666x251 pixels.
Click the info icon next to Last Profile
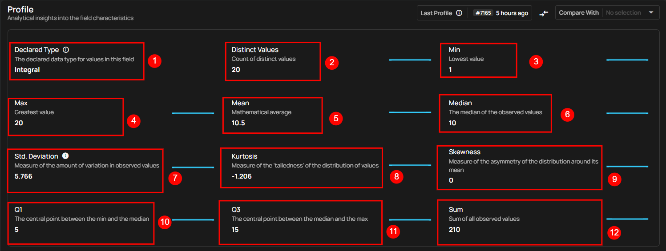pyautogui.click(x=459, y=13)
